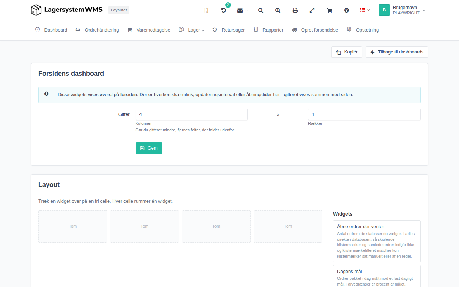
Task: Expand the Lager navigation dropdown
Action: [191, 30]
